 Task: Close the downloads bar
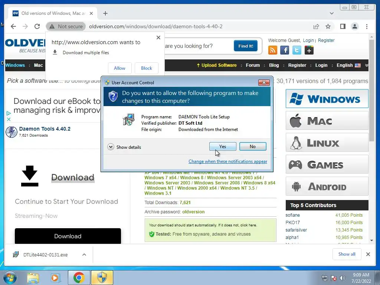(368, 254)
